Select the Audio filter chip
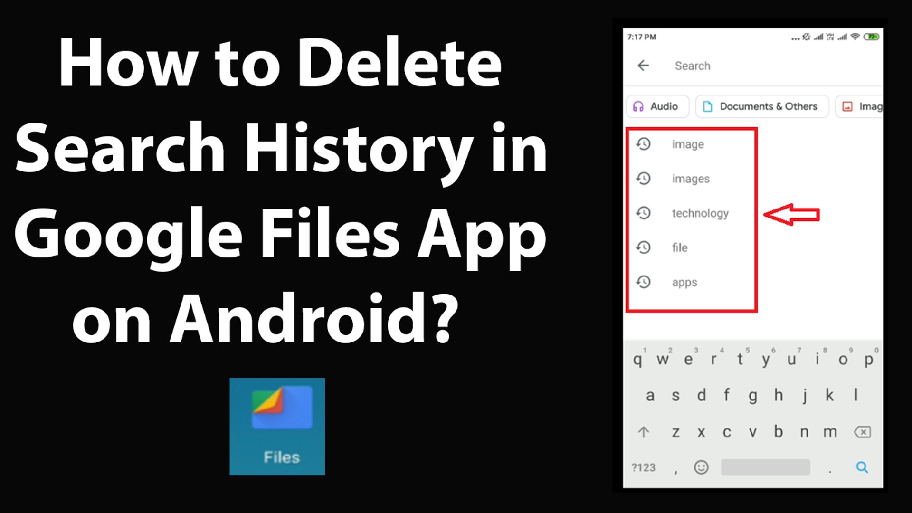Screen dimensions: 912x513 tap(657, 106)
